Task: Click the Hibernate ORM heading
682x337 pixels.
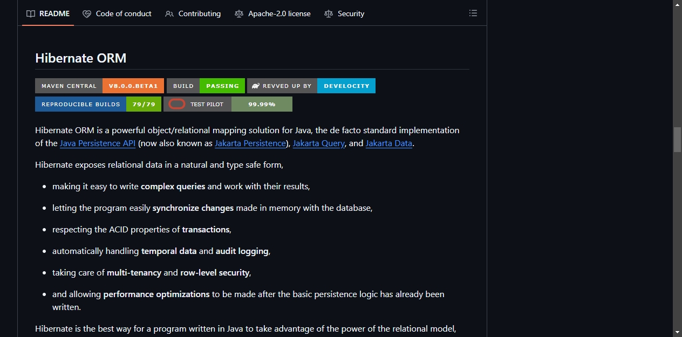Action: click(x=81, y=58)
